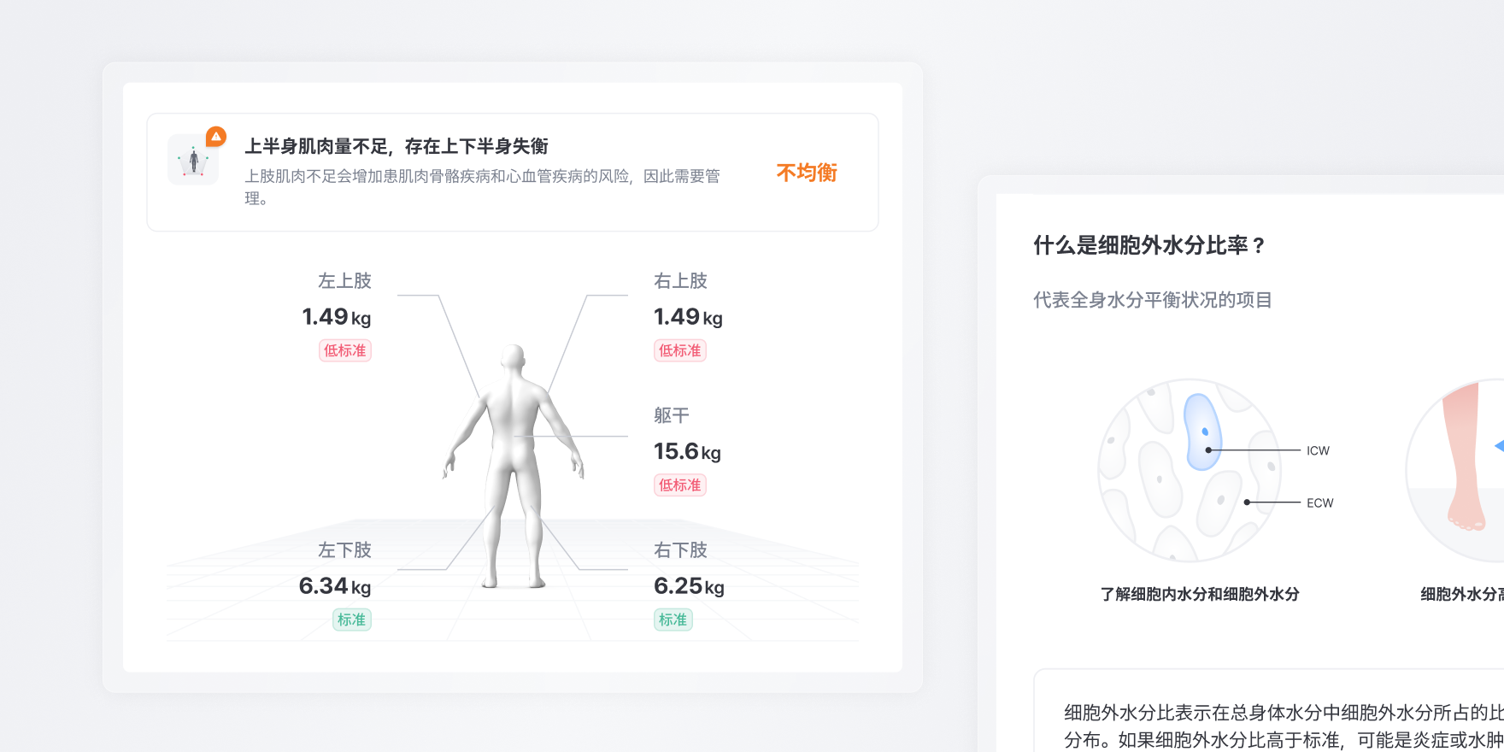The height and width of the screenshot is (752, 1504).
Task: Select the 右上肢 低标准 badge
Action: click(680, 350)
